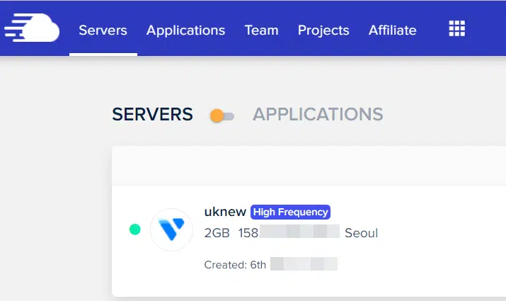Toggle the Servers/Applications view switch
Screen dimensions: 506x301
(x=222, y=116)
